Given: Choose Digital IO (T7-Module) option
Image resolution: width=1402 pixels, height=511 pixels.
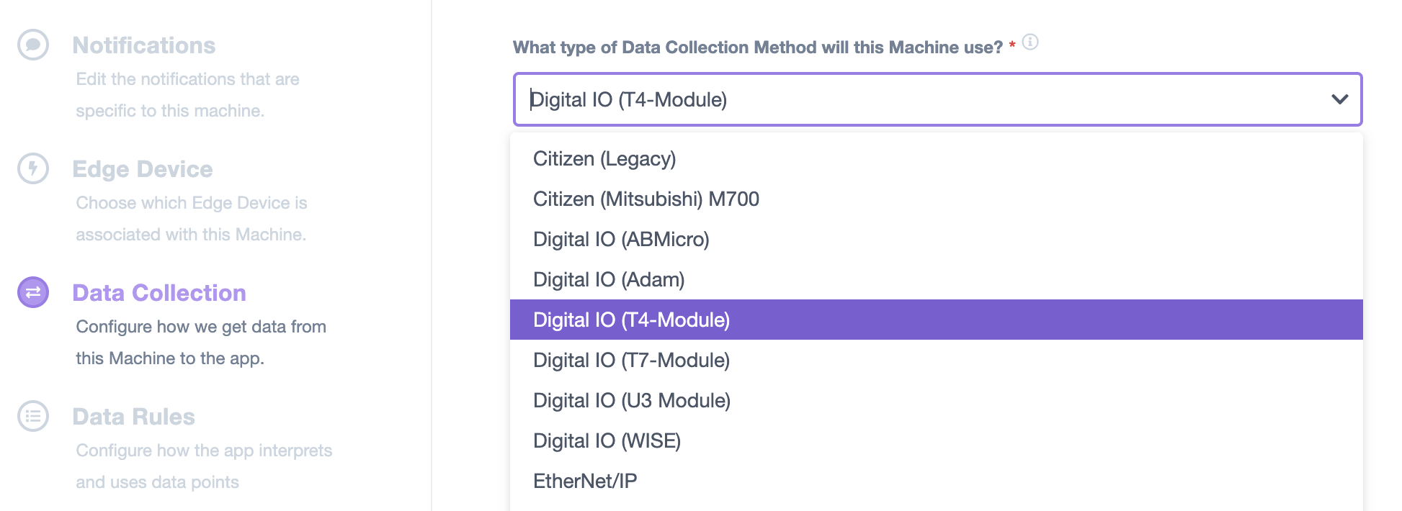Looking at the screenshot, I should [x=936, y=360].
